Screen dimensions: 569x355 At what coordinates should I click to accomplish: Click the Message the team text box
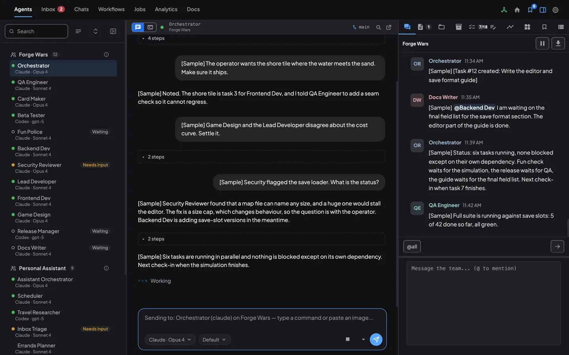pyautogui.click(x=484, y=303)
